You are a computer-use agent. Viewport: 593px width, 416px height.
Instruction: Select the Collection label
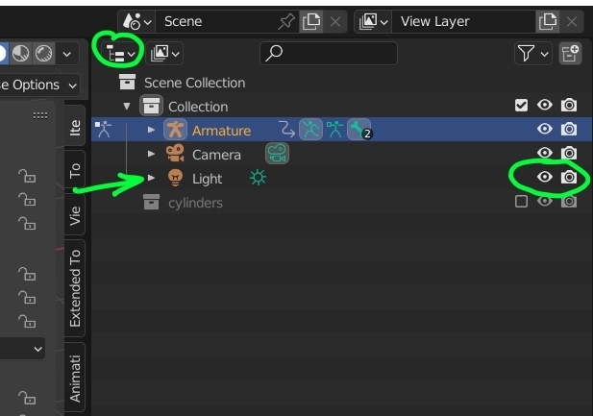coord(198,107)
